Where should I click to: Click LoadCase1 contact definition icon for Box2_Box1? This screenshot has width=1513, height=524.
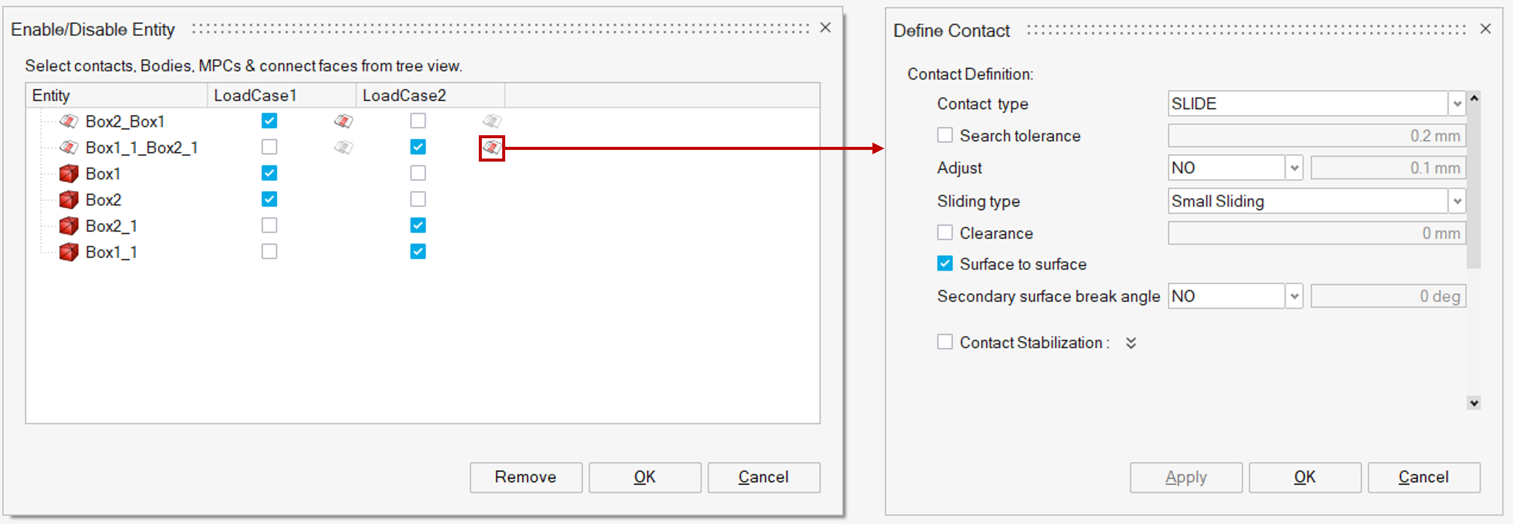pos(343,121)
